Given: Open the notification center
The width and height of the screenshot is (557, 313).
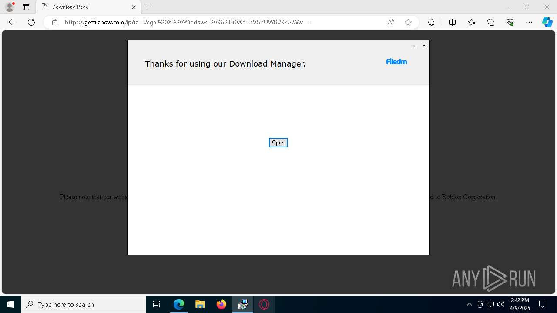Looking at the screenshot, I should point(543,304).
